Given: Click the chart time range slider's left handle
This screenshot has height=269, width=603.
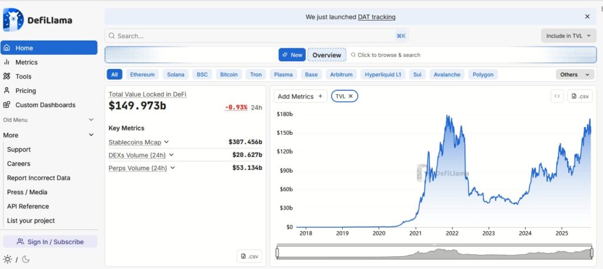Looking at the screenshot, I should [x=277, y=253].
